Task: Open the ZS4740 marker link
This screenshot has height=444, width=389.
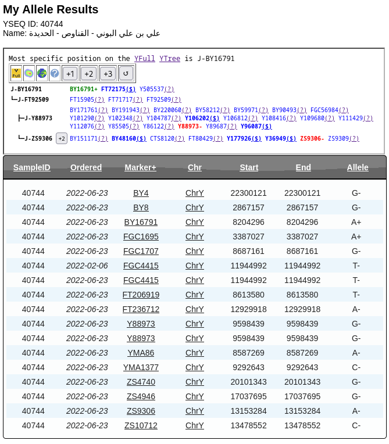Action: tap(141, 382)
